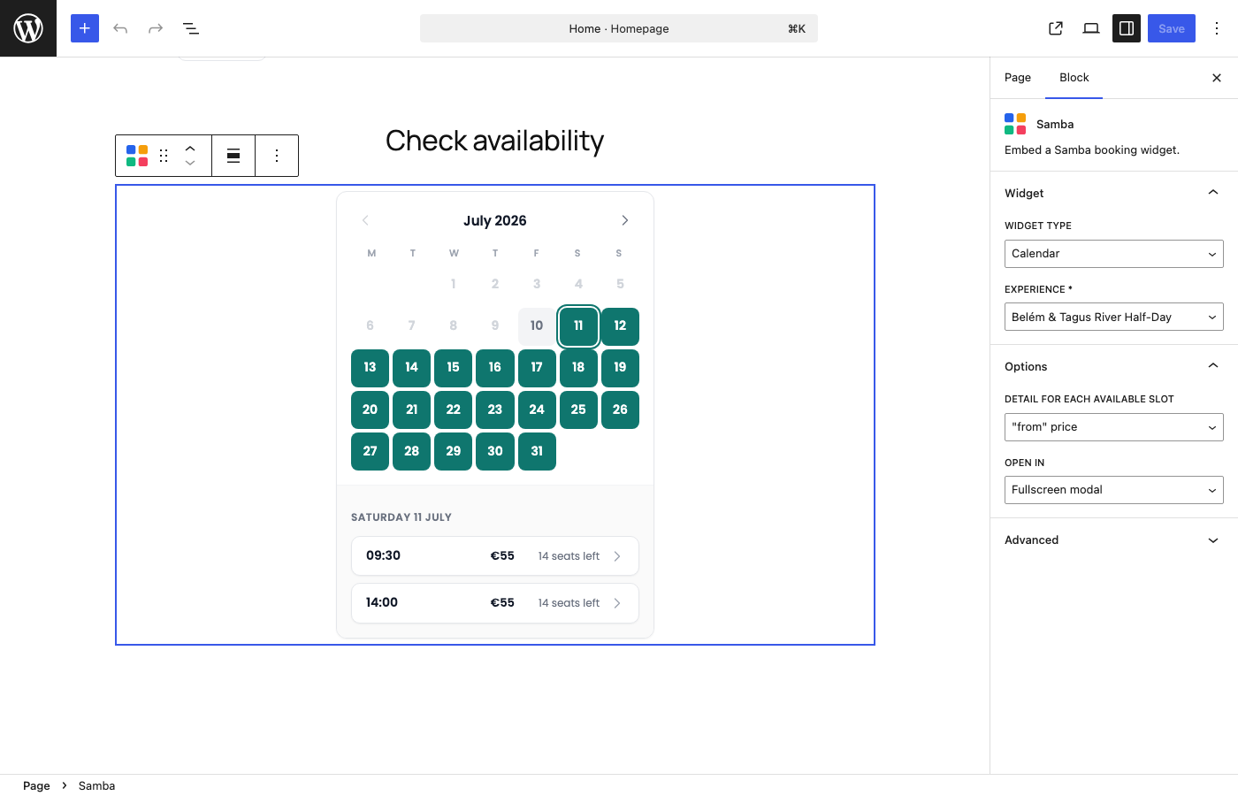Image resolution: width=1238 pixels, height=796 pixels.
Task: Click the arrow on the 09:30 slot
Action: (x=617, y=556)
